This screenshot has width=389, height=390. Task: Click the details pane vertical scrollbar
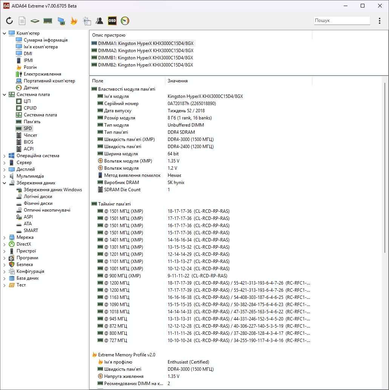(385, 168)
